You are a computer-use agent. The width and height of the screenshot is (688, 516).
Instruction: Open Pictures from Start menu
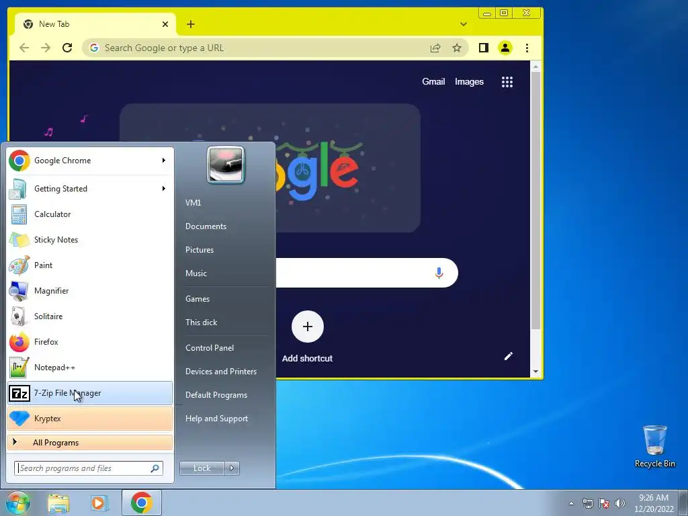pos(200,250)
